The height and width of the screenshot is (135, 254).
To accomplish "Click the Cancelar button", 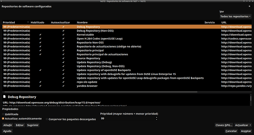I will click(231, 131).
